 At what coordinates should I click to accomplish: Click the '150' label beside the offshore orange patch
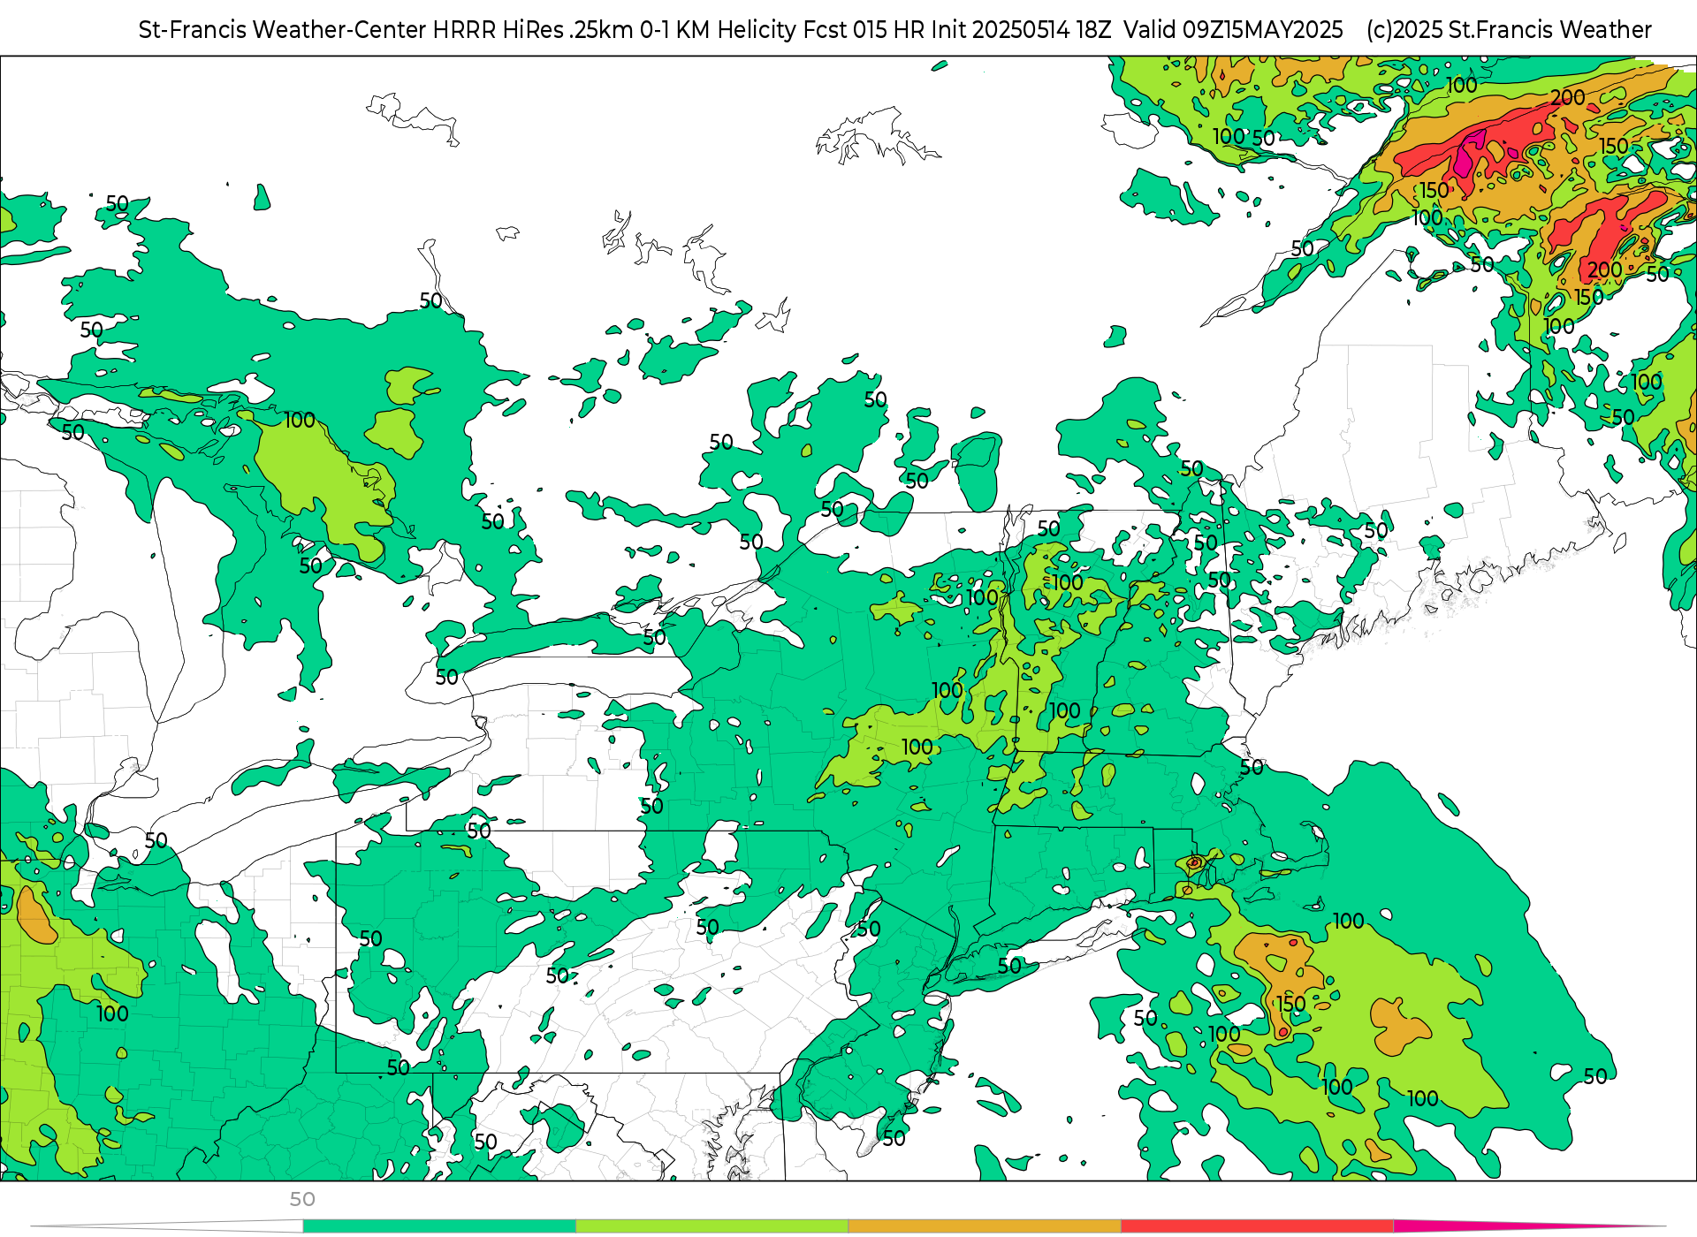click(1291, 1004)
